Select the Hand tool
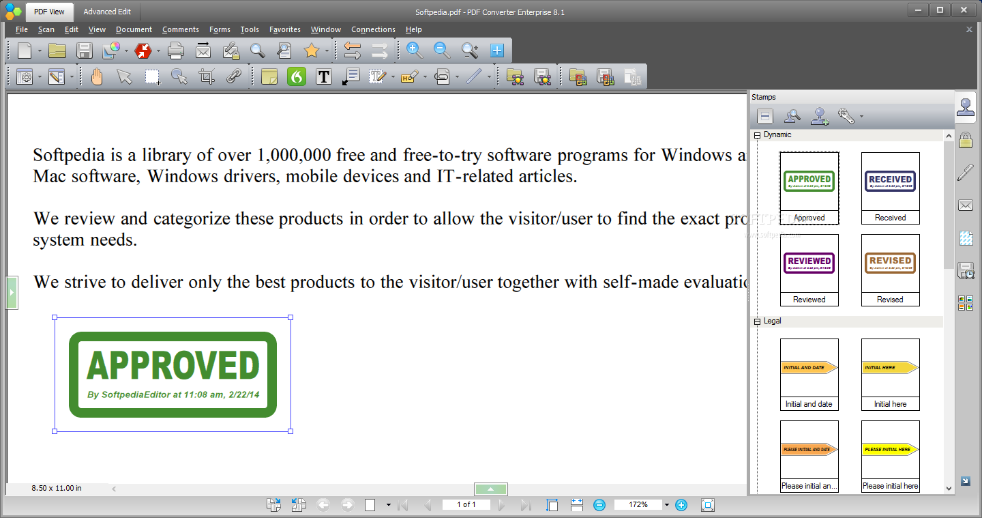 click(97, 76)
